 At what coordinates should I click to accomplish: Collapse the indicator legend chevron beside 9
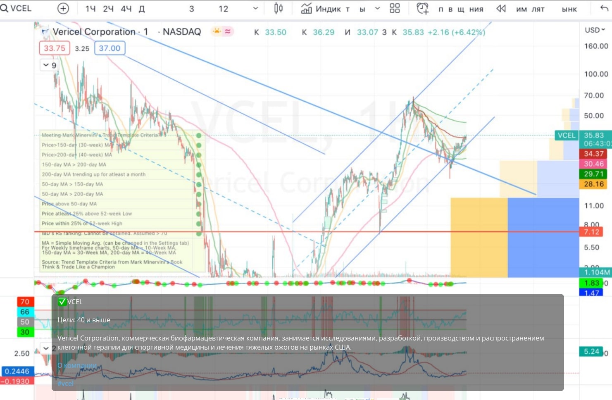tap(46, 65)
